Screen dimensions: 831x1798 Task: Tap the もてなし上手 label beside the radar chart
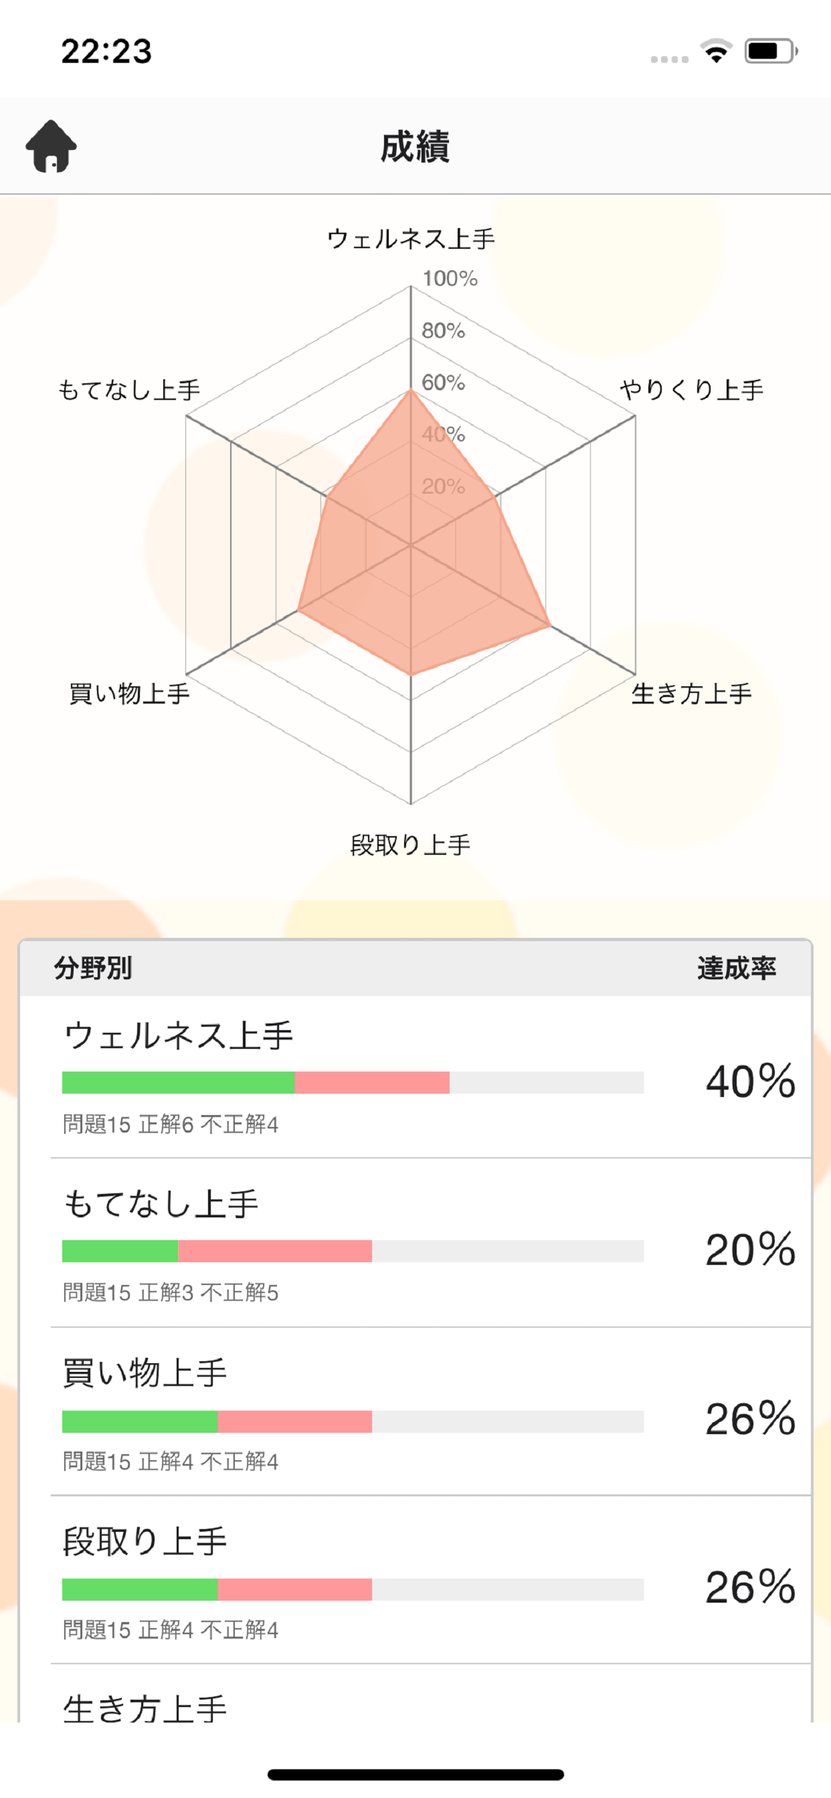(129, 389)
